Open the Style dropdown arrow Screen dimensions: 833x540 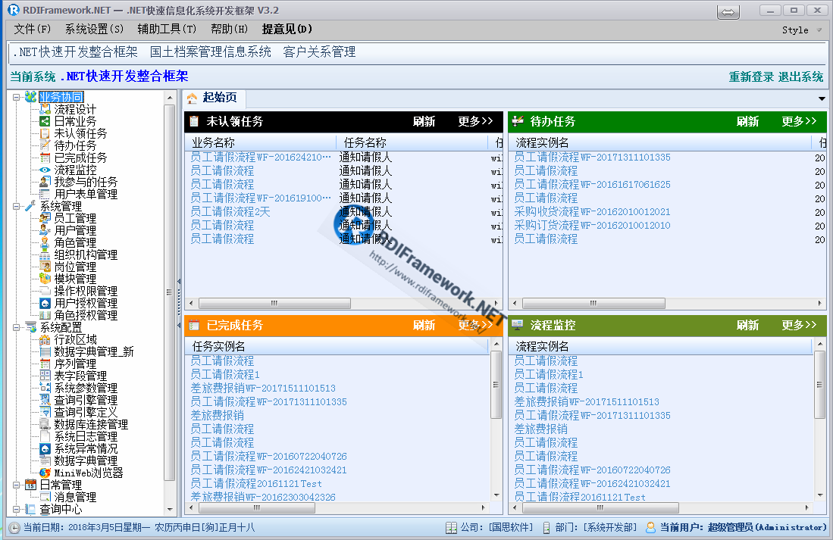819,30
